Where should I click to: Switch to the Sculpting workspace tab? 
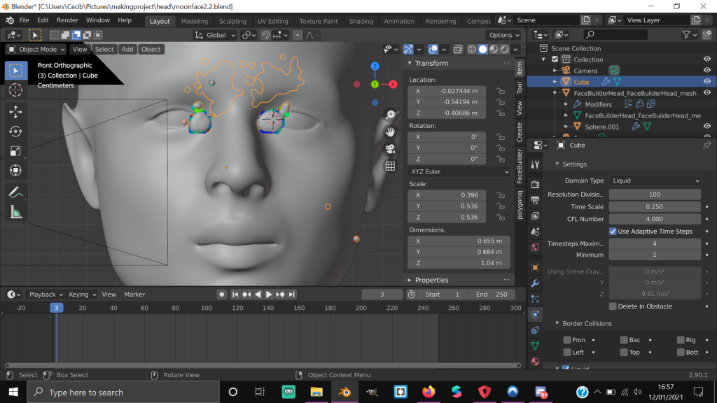pyautogui.click(x=232, y=21)
